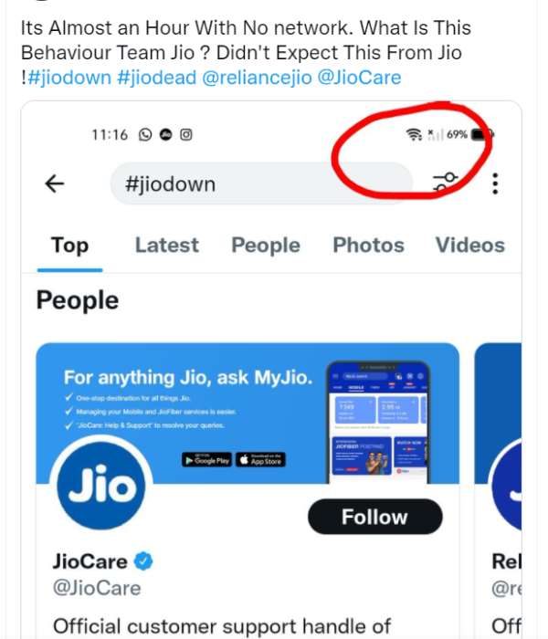Screen dimensions: 548x639
Task: Click the JioCare verified badge
Action: coord(143,560)
